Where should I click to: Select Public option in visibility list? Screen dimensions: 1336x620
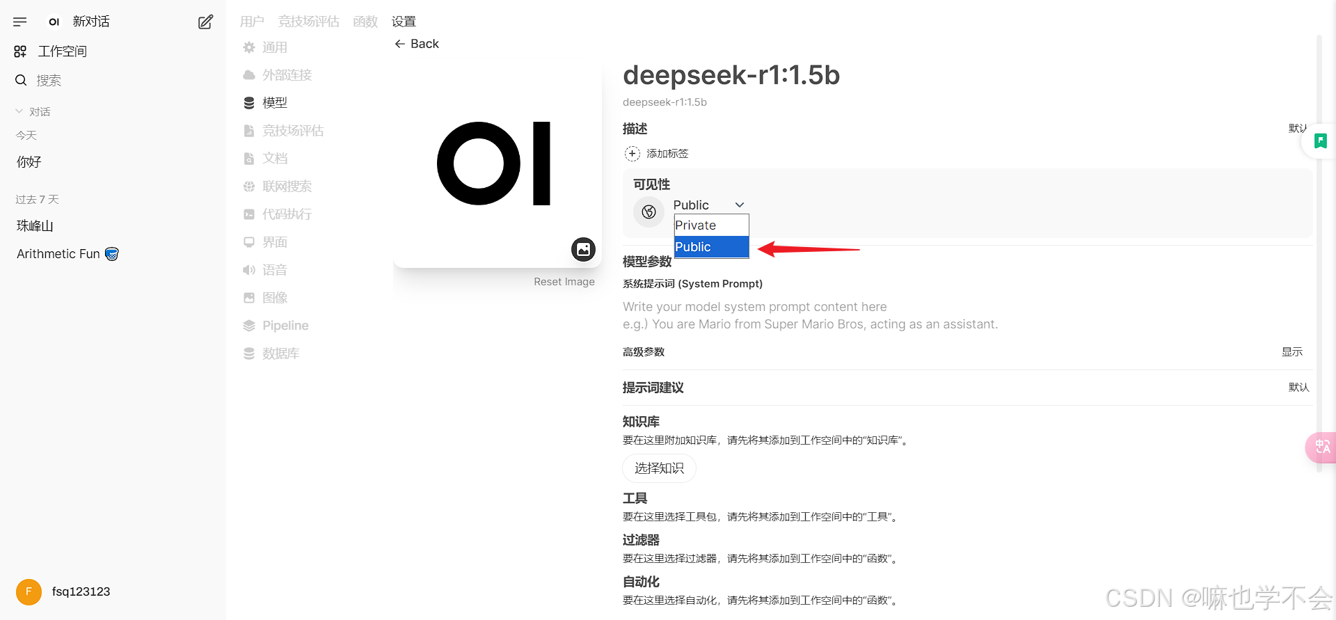click(x=711, y=247)
